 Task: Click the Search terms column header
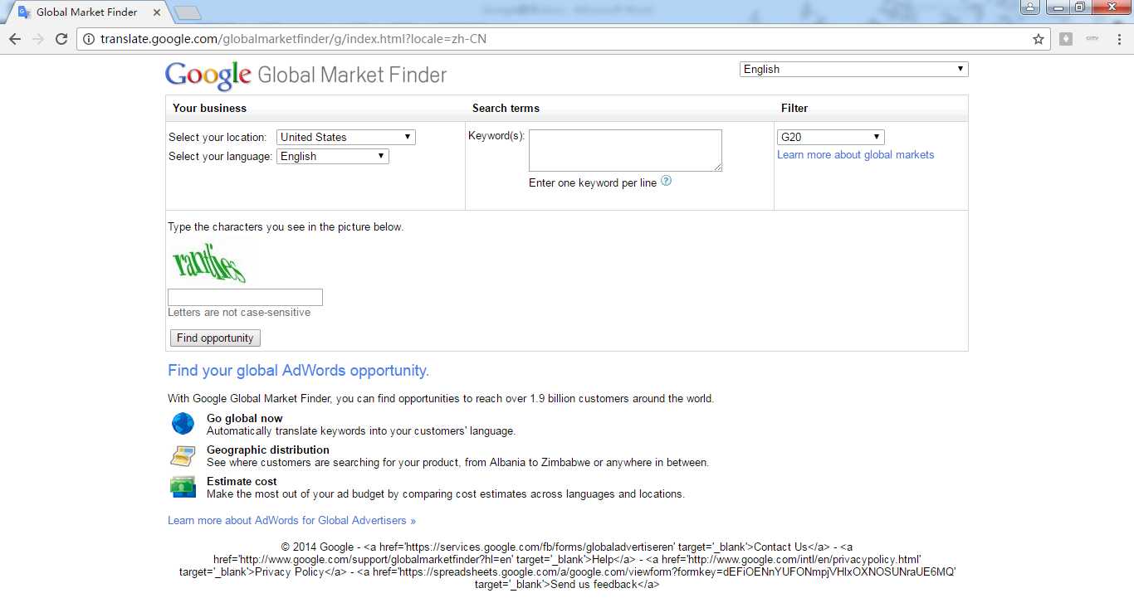[506, 109]
